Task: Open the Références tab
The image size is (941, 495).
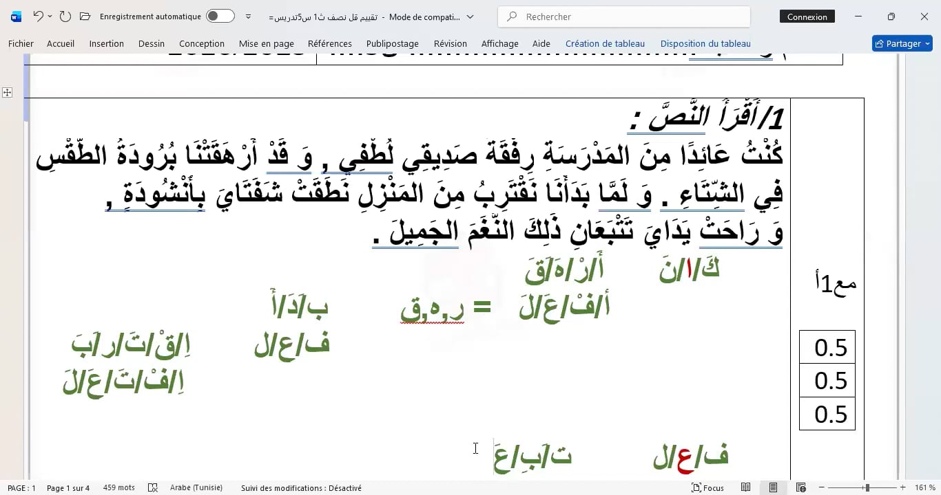Action: click(x=330, y=43)
